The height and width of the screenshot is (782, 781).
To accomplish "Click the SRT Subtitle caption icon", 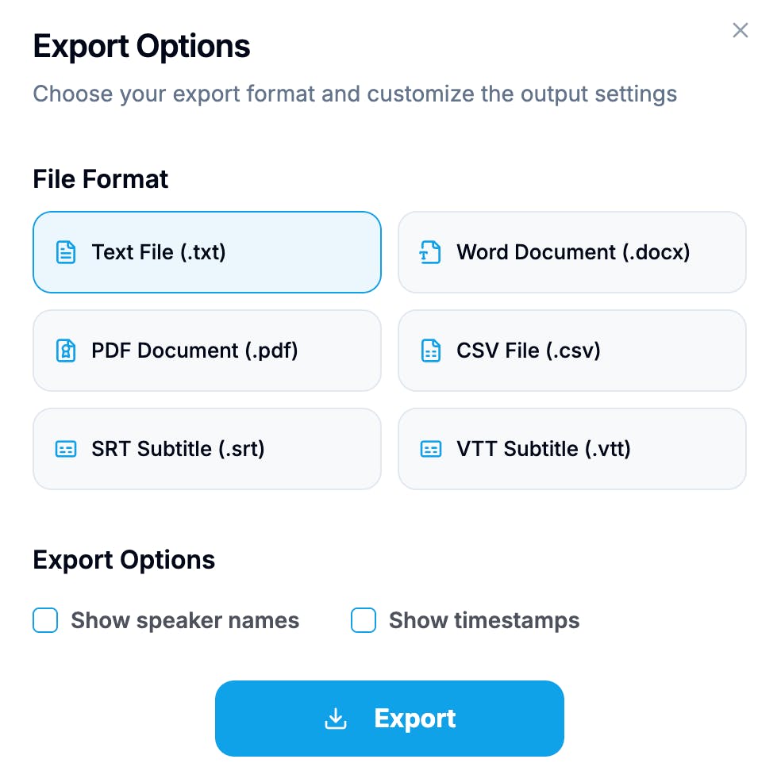I will coord(66,449).
